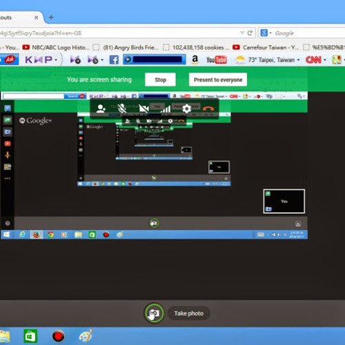Image resolution: width=345 pixels, height=345 pixels.
Task: Turn off camera via large call toolbar icon
Action: pyautogui.click(x=144, y=108)
